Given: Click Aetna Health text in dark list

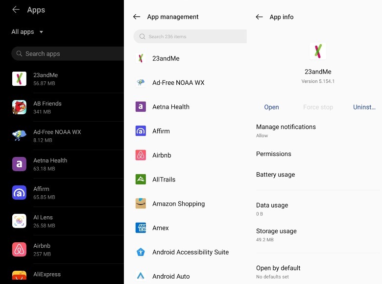Looking at the screenshot, I should point(50,160).
